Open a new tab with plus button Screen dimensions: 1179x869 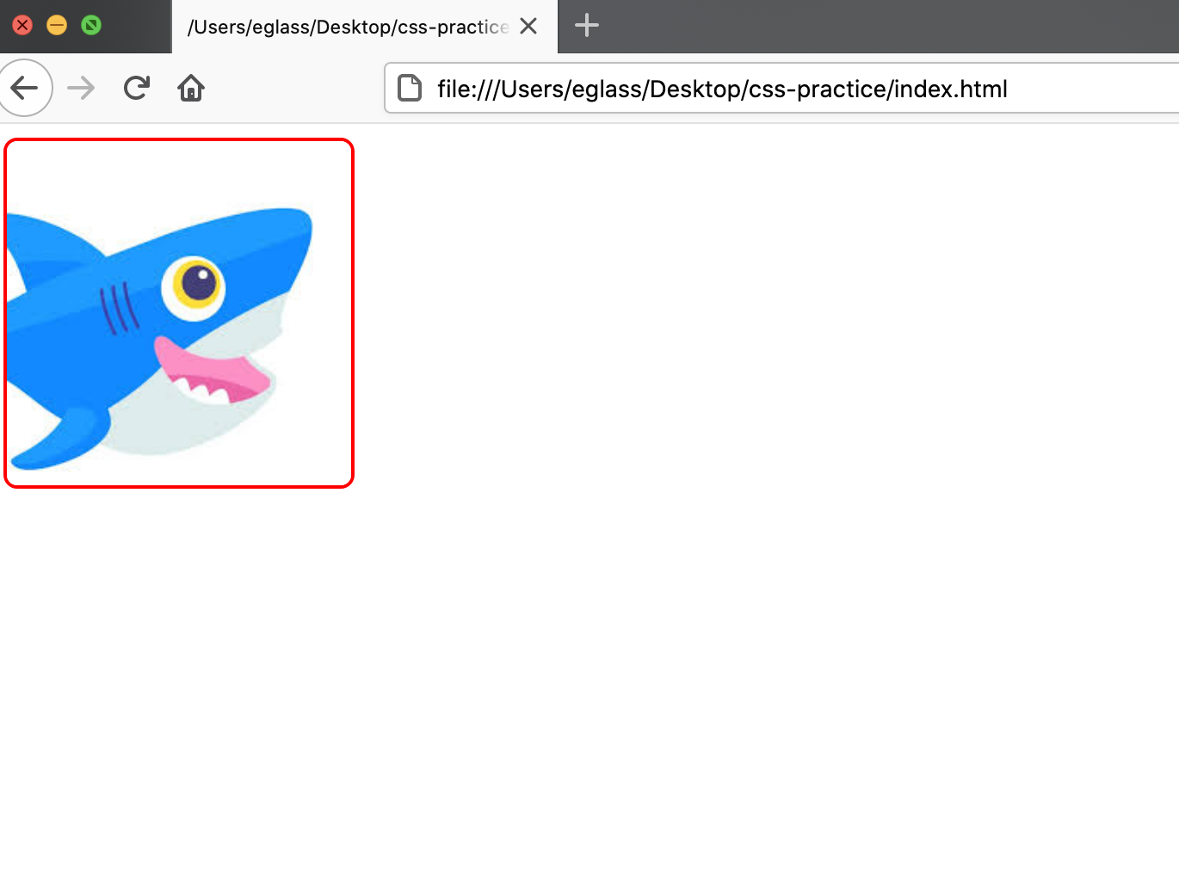tap(587, 26)
